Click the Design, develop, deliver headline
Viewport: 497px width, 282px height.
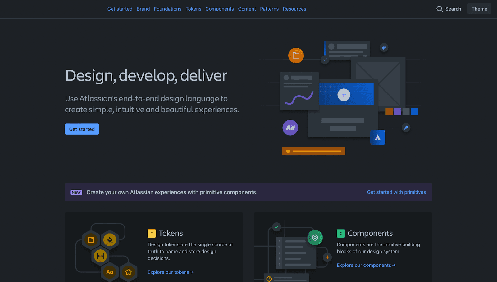pos(146,76)
